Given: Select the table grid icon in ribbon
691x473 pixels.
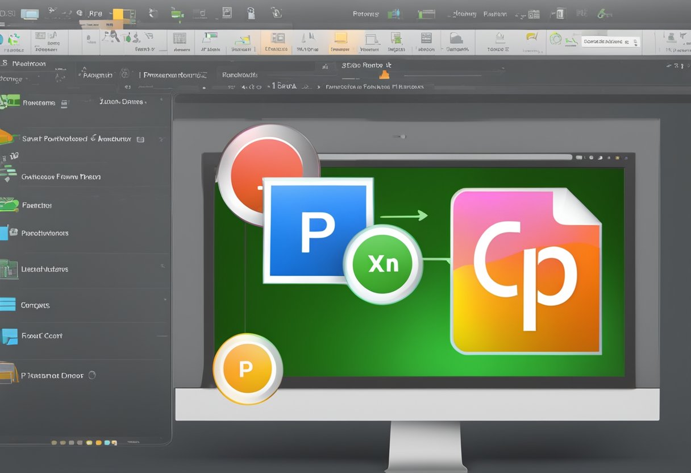Looking at the screenshot, I should pos(180,39).
